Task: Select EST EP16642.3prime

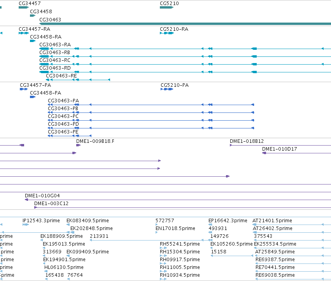Action: pos(228,221)
